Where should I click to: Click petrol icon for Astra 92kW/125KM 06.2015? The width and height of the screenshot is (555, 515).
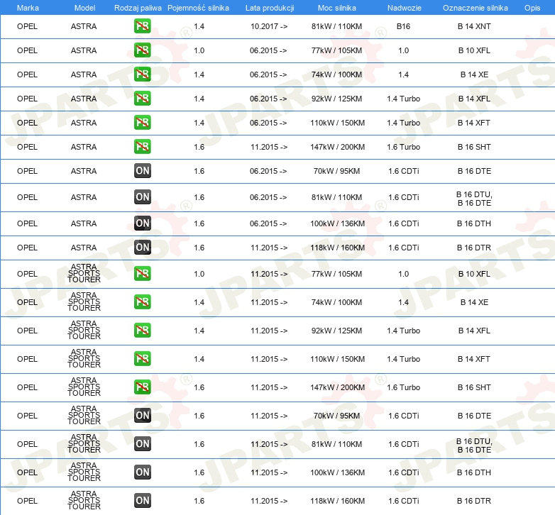[143, 99]
